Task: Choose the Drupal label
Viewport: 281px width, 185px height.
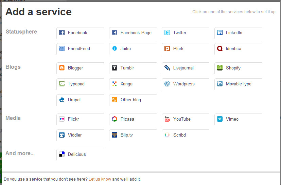Action: (x=74, y=100)
